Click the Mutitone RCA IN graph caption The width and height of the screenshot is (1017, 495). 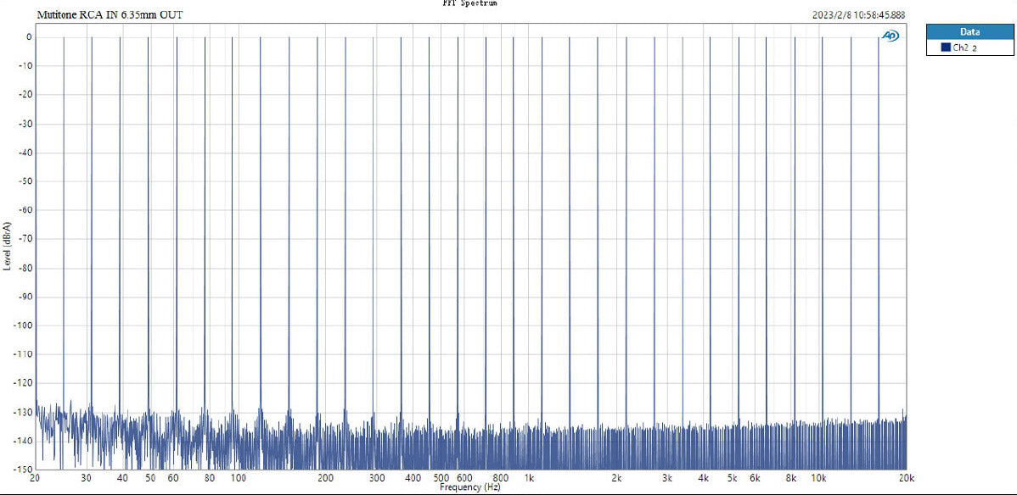click(x=110, y=15)
